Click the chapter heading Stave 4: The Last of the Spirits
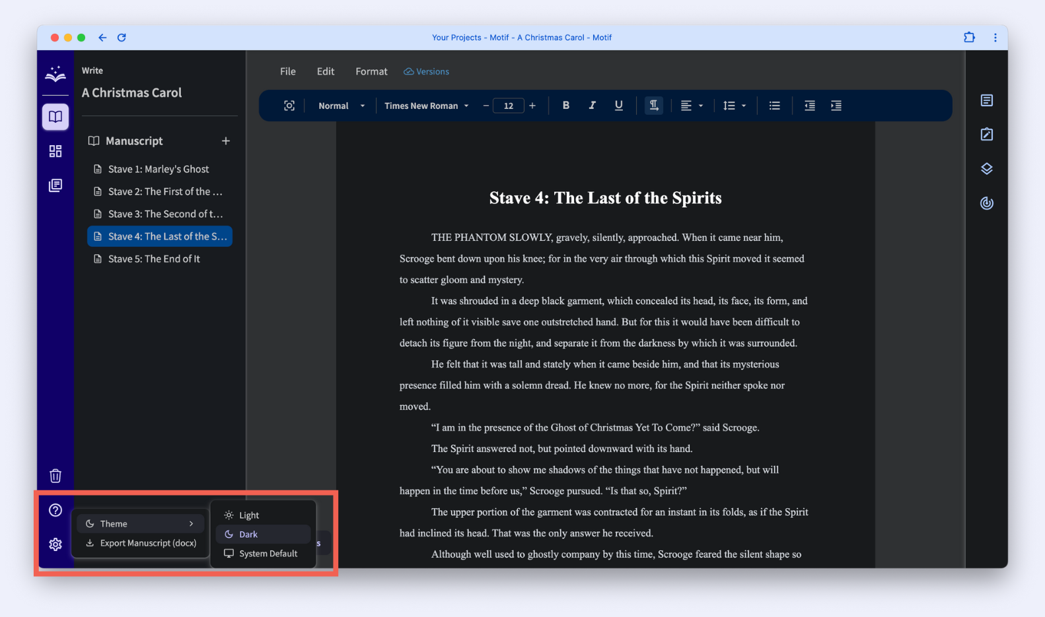The width and height of the screenshot is (1045, 617). coord(606,198)
